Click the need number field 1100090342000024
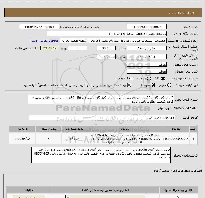 pyautogui.click(x=146, y=27)
